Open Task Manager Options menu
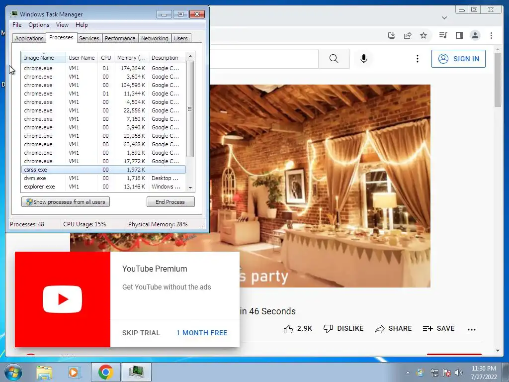 click(39, 25)
